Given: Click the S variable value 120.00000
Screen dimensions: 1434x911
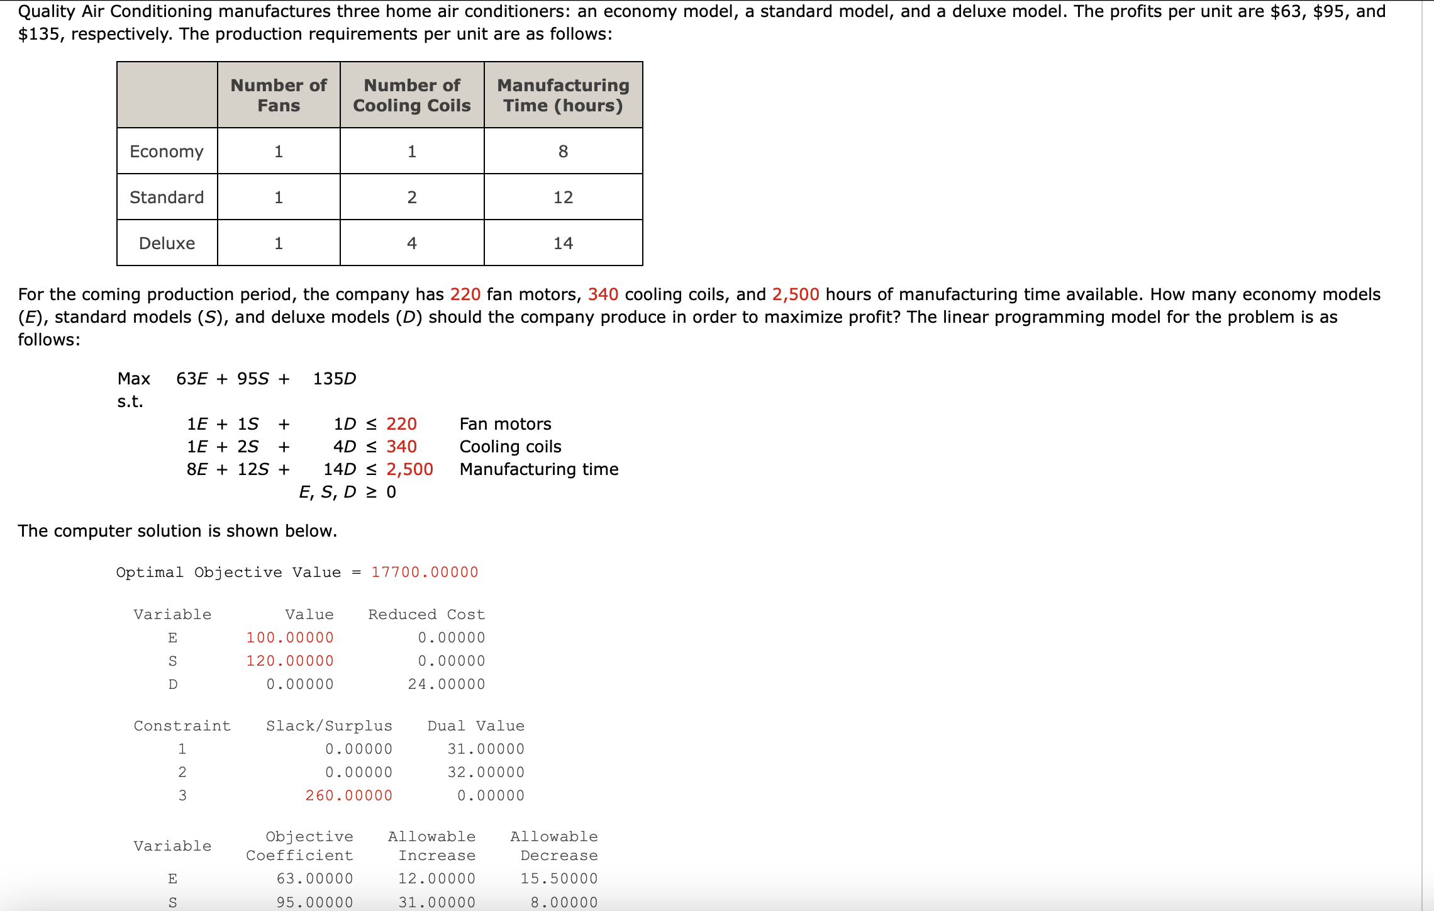Looking at the screenshot, I should [289, 661].
